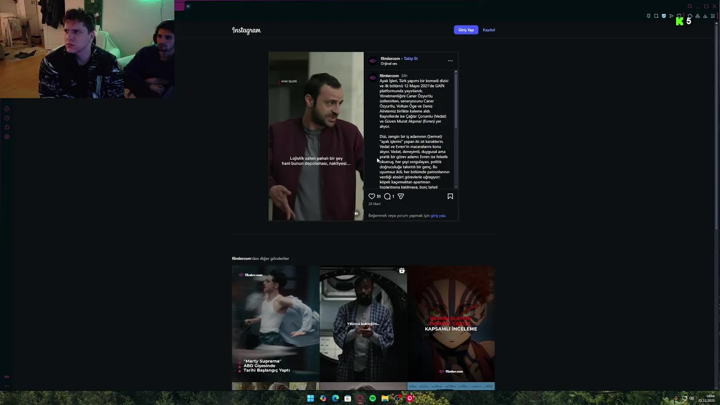The height and width of the screenshot is (405, 720).
Task: Click the Kaydol link
Action: [x=489, y=30]
